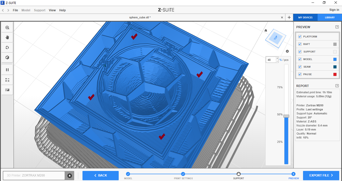Image resolution: width=342 pixels, height=181 pixels.
Task: Click the 25% mark on layer slider
Action: pyautogui.click(x=280, y=142)
